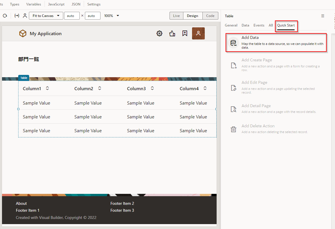Click the user role preview icon
The image size is (335, 229).
point(25,16)
